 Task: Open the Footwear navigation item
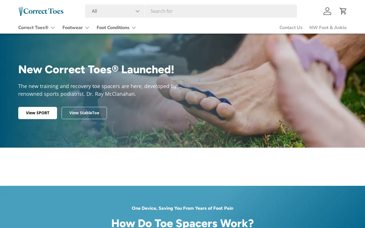coord(72,28)
